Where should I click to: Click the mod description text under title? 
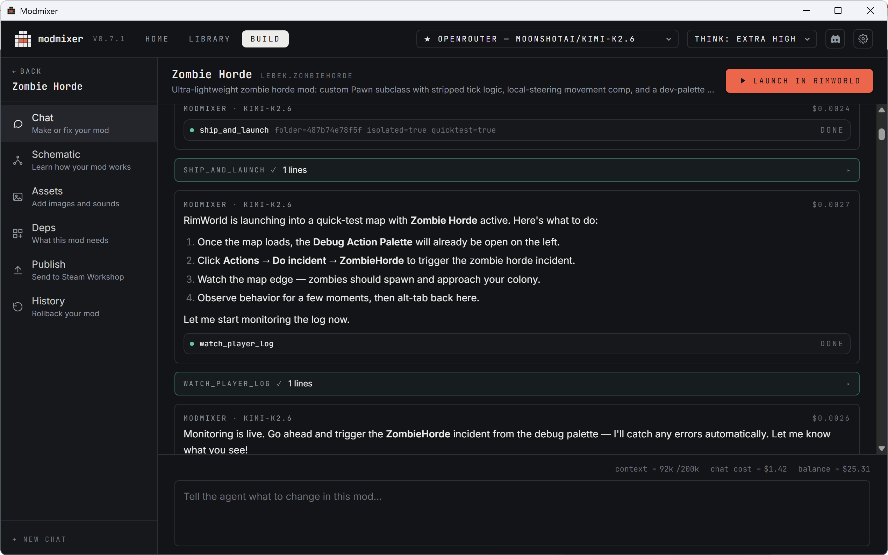(443, 90)
